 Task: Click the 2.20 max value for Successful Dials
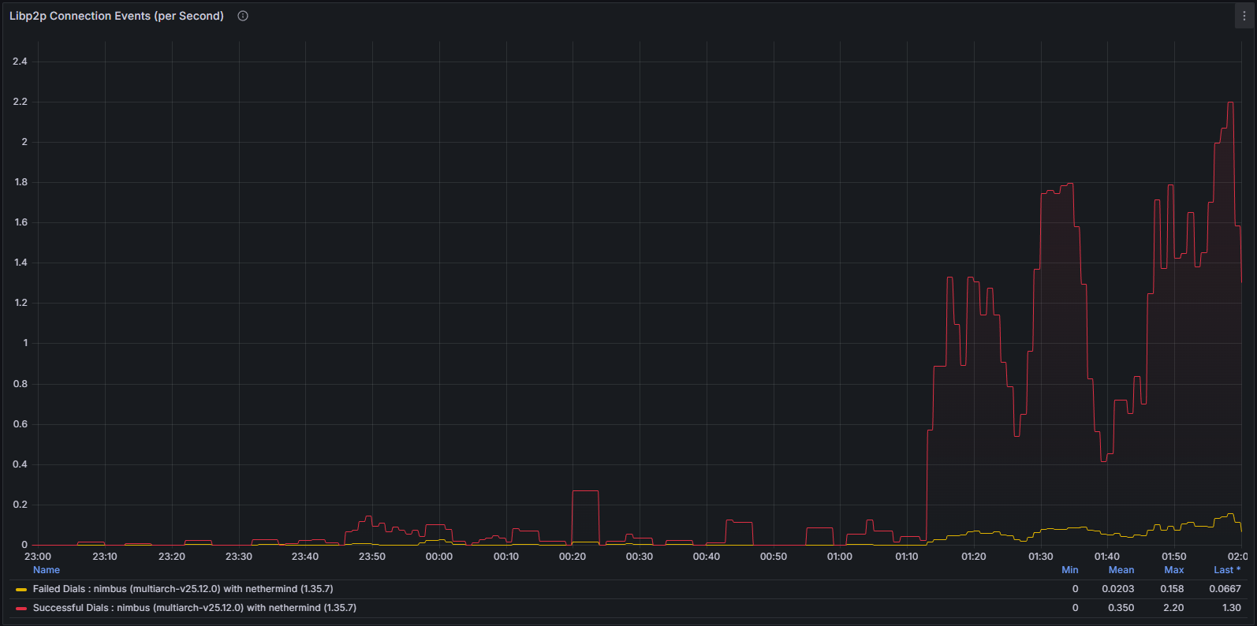click(x=1173, y=608)
